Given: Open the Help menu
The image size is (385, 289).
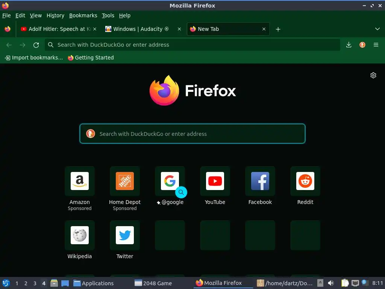Looking at the screenshot, I should (x=124, y=15).
